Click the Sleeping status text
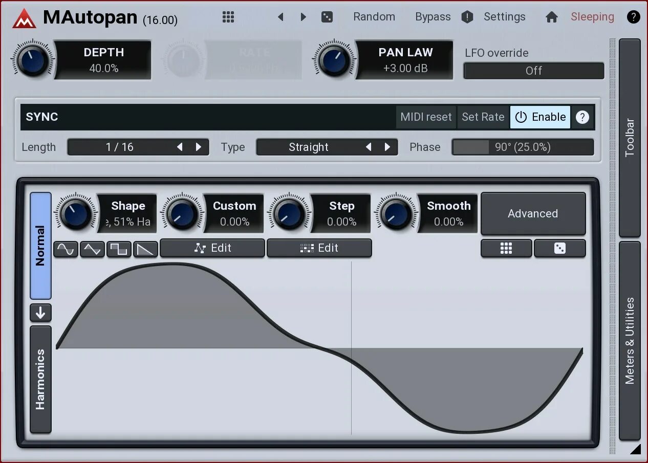 click(592, 17)
